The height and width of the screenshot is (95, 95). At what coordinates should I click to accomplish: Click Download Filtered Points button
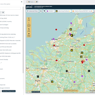[9, 91]
